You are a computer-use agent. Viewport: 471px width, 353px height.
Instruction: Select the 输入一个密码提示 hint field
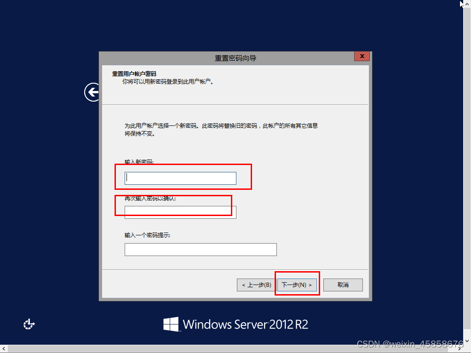tap(201, 250)
